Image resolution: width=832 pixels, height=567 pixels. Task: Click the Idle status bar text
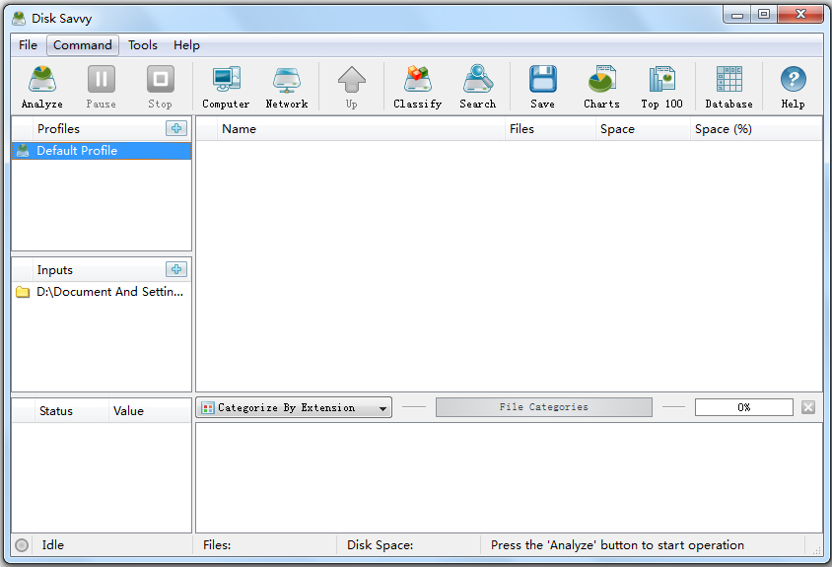tap(52, 545)
